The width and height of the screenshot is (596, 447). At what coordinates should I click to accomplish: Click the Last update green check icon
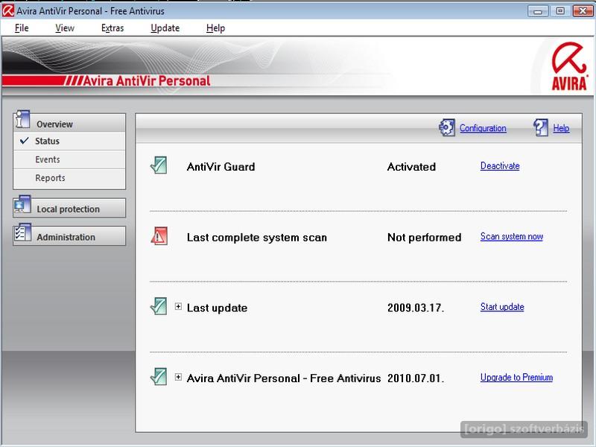[x=159, y=306]
